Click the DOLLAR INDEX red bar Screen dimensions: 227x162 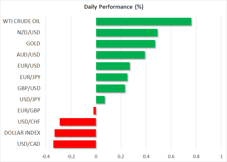point(75,133)
